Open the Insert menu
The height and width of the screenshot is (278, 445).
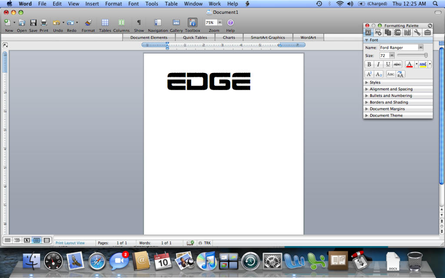pyautogui.click(x=92, y=3)
